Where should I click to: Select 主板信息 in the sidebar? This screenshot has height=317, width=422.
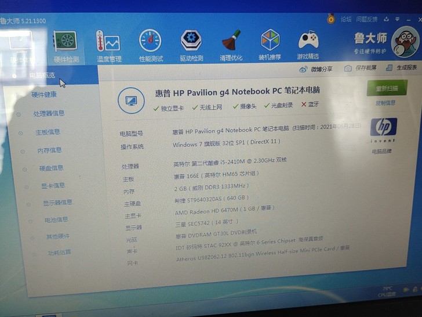pos(48,132)
